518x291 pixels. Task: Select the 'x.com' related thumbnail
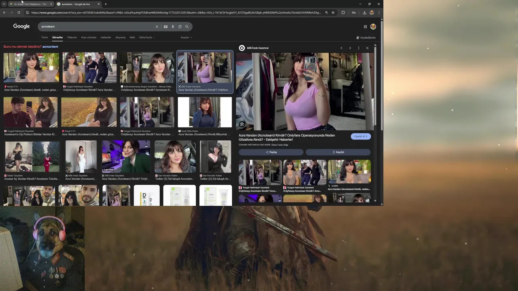tap(349, 172)
